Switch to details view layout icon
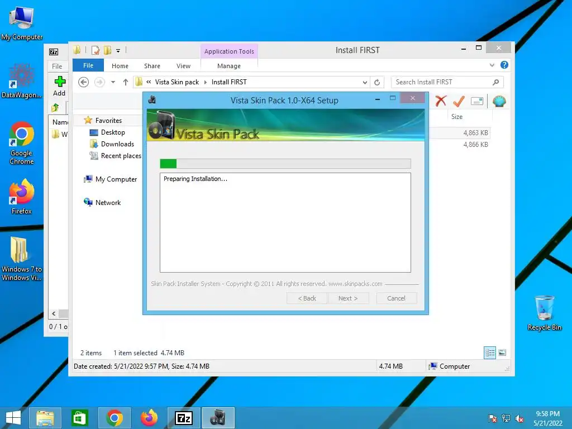This screenshot has width=572, height=429. [490, 353]
